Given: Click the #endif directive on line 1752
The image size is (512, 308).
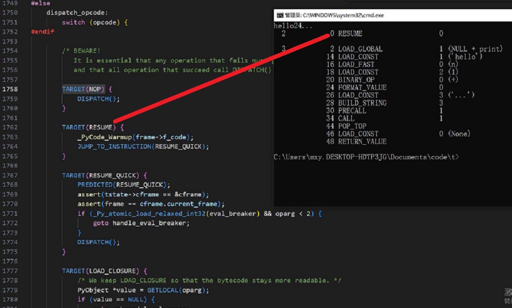Looking at the screenshot, I should [x=42, y=31].
